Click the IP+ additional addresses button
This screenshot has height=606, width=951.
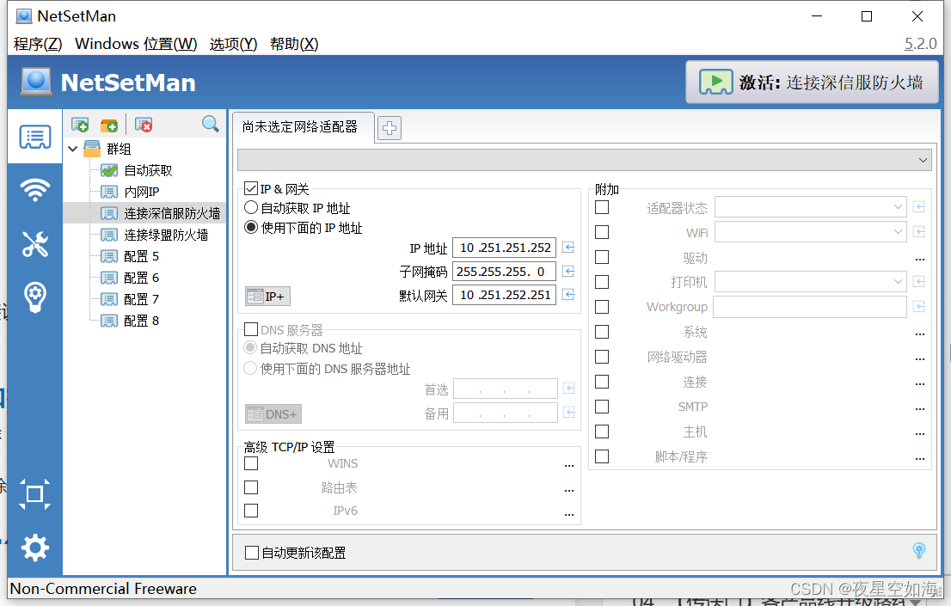[267, 296]
